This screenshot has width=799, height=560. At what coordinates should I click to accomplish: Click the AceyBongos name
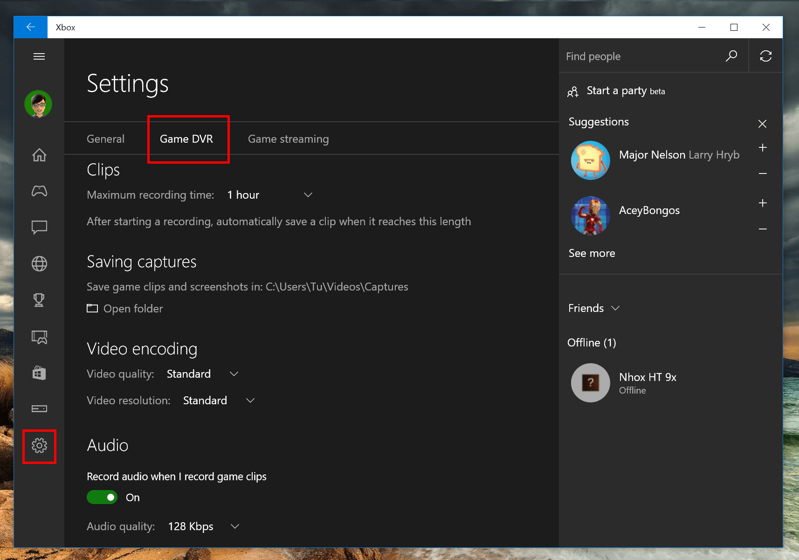click(x=649, y=210)
